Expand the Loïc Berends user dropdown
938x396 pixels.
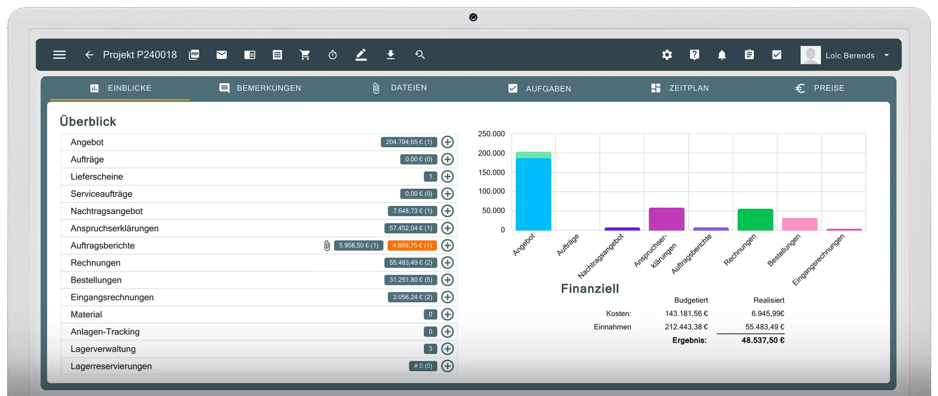pos(886,55)
